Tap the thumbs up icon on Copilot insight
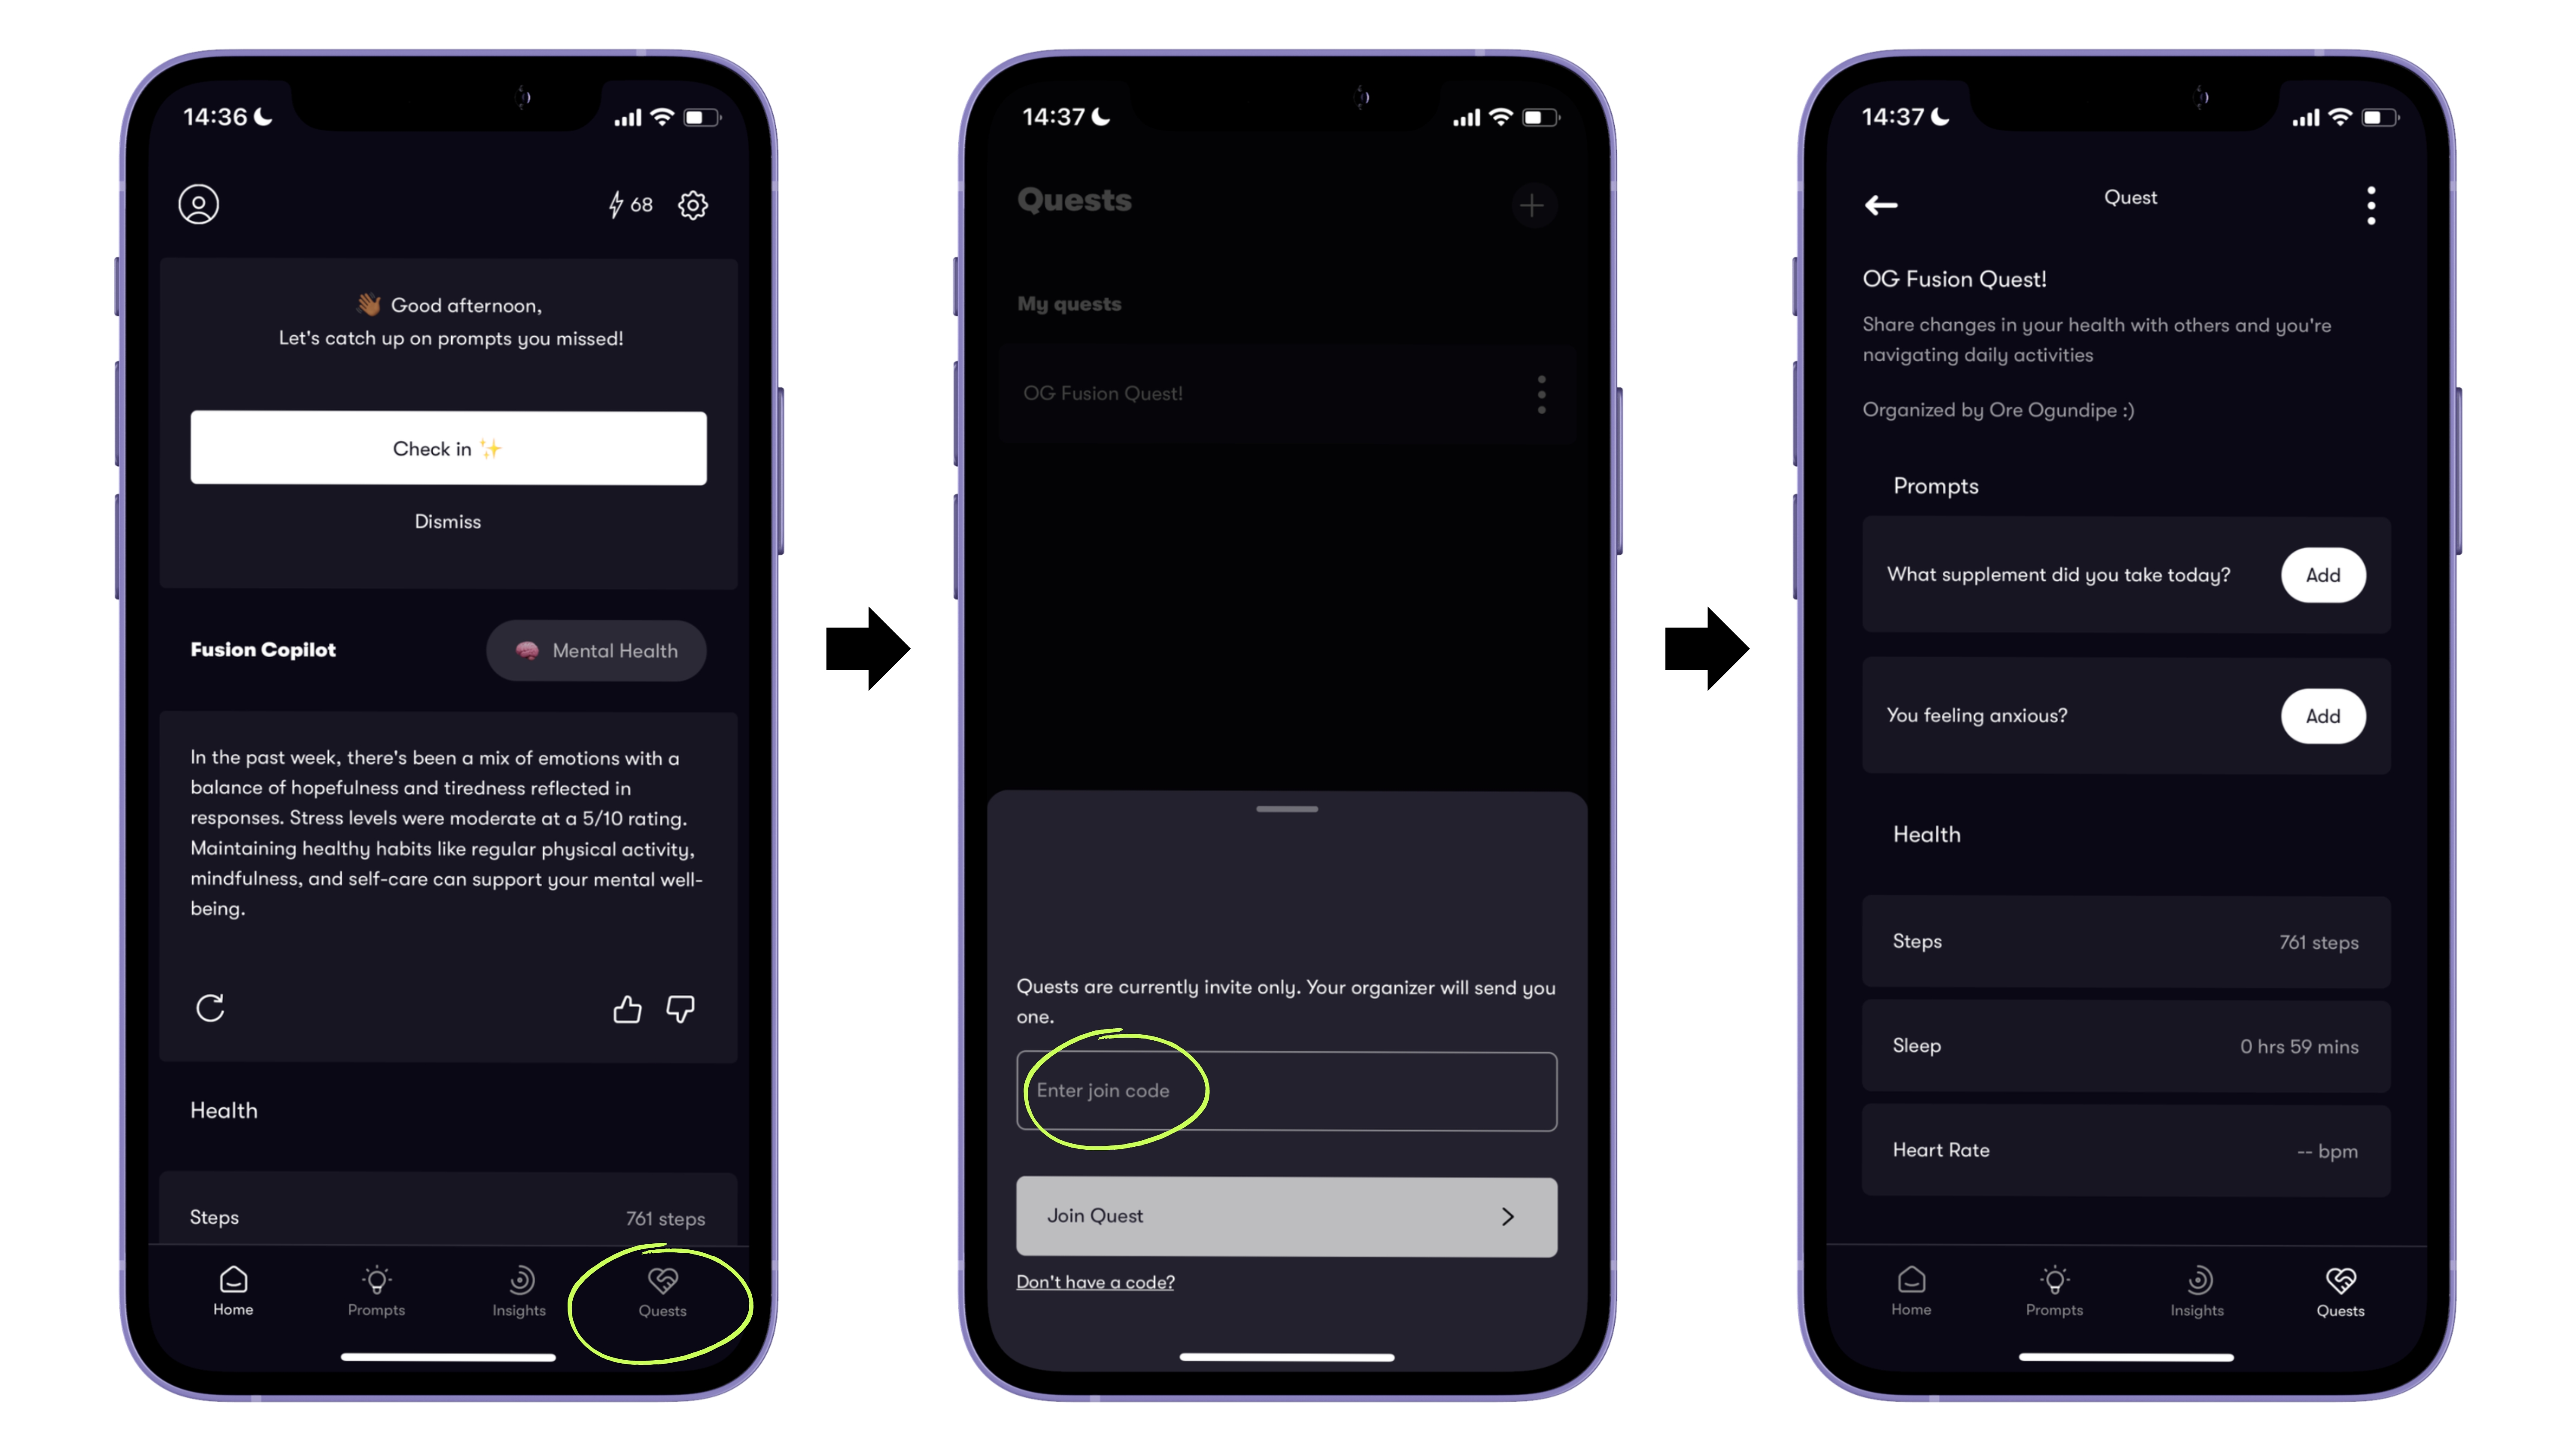 click(x=626, y=1009)
